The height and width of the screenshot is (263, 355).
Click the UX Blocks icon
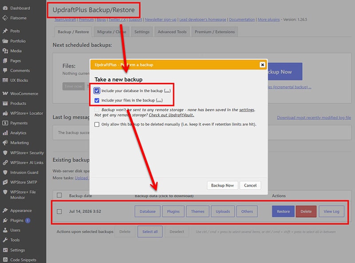(5, 80)
